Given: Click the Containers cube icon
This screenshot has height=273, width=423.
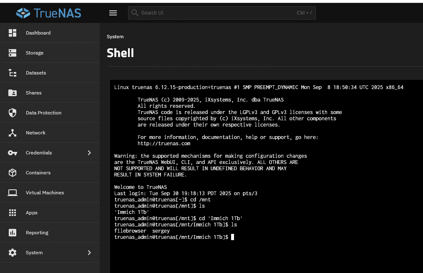Looking at the screenshot, I should [13, 173].
